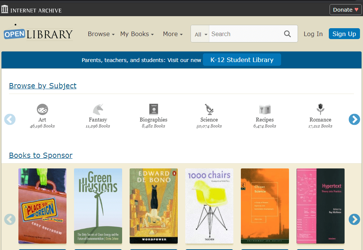Show previous Books to Sponsor carousel arrow
The image size is (363, 250).
click(x=10, y=220)
